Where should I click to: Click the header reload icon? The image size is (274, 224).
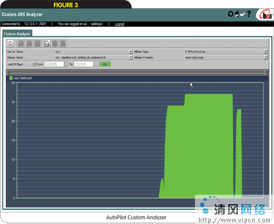[231, 14]
